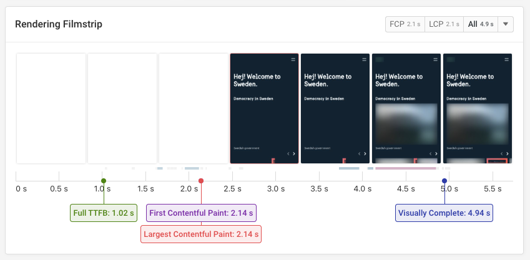Select the LCP 2.1 s filter button

click(443, 24)
